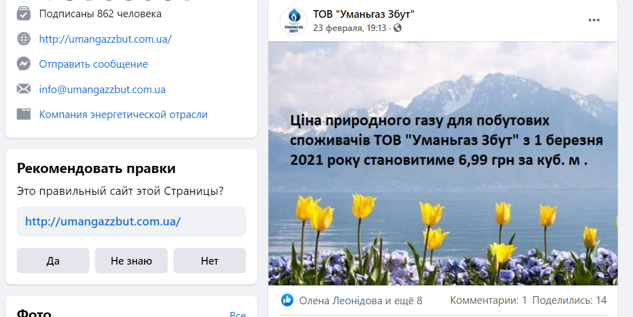Open the Уманьгаз Збут profile avatar on post

[293, 21]
